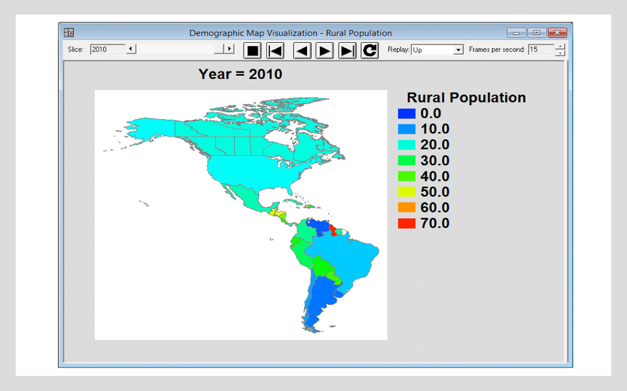This screenshot has width=627, height=391.
Task: Jump to the first frame icon
Action: (275, 51)
